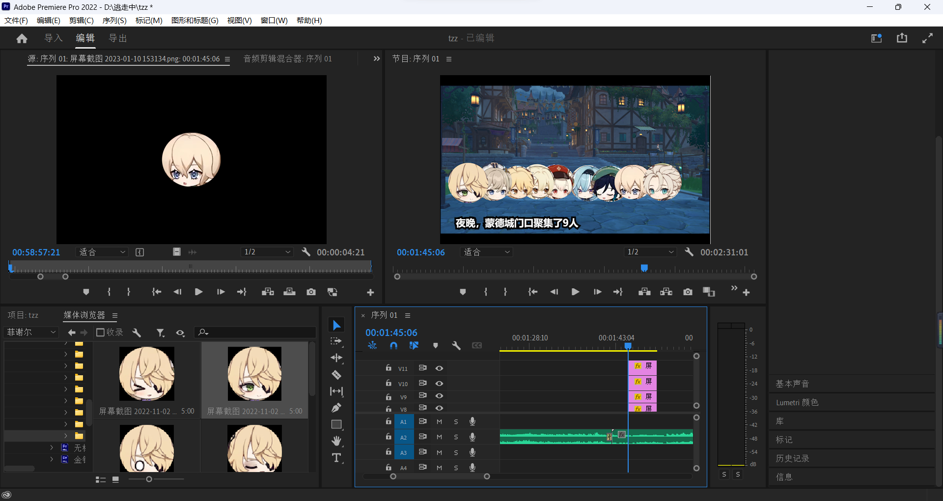Export frame from Source monitor

tap(311, 292)
